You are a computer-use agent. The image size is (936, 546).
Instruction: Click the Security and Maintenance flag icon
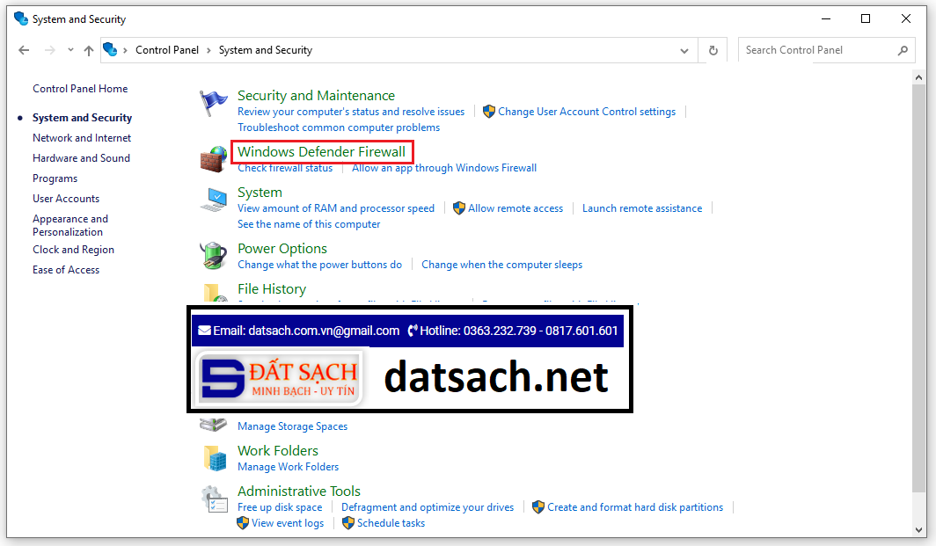click(213, 104)
